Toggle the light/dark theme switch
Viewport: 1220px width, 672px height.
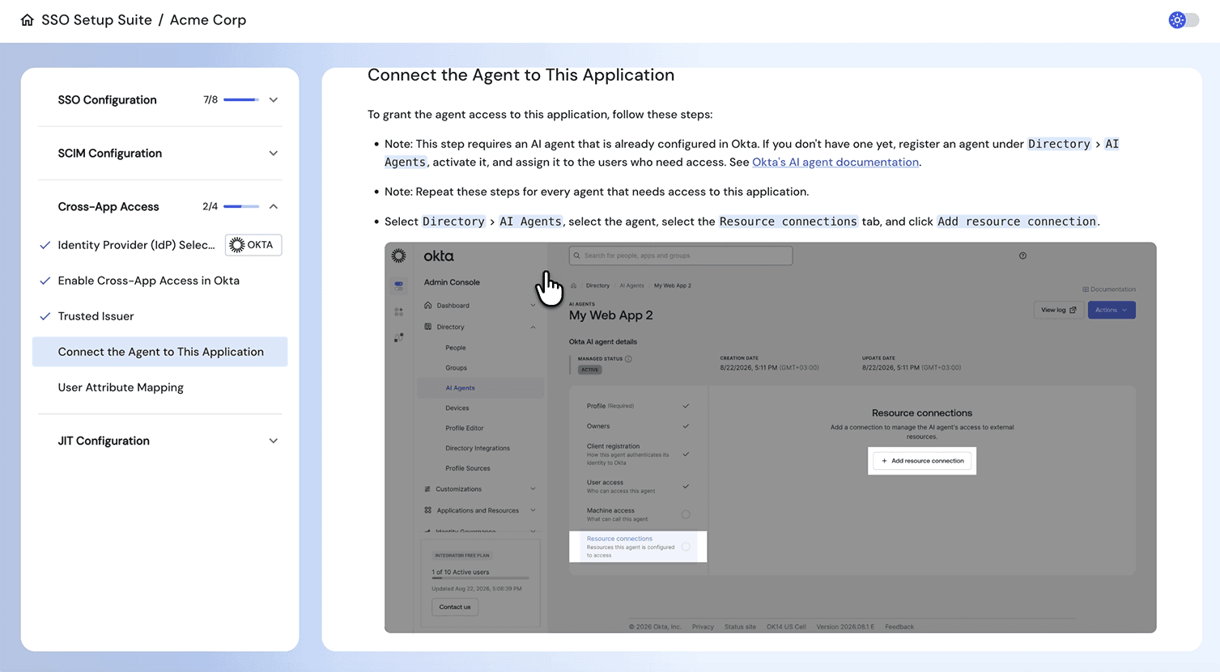click(x=1184, y=20)
